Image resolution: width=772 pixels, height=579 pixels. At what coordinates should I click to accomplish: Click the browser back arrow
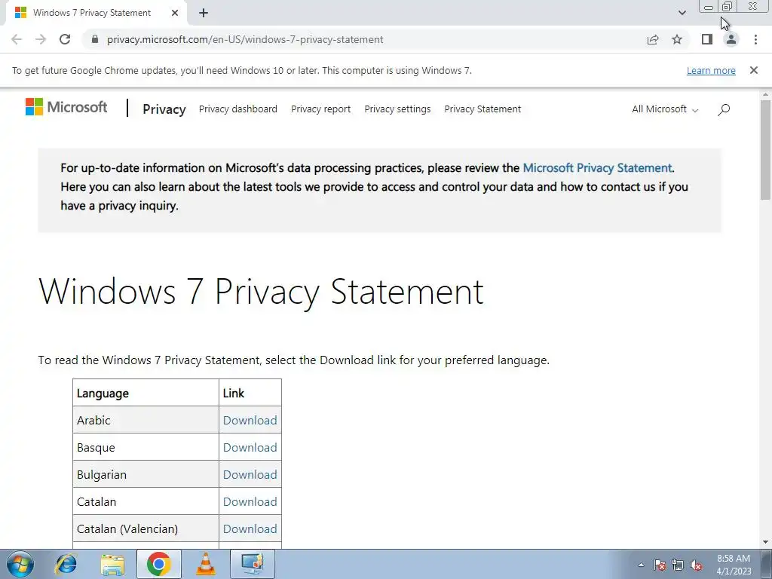click(17, 39)
